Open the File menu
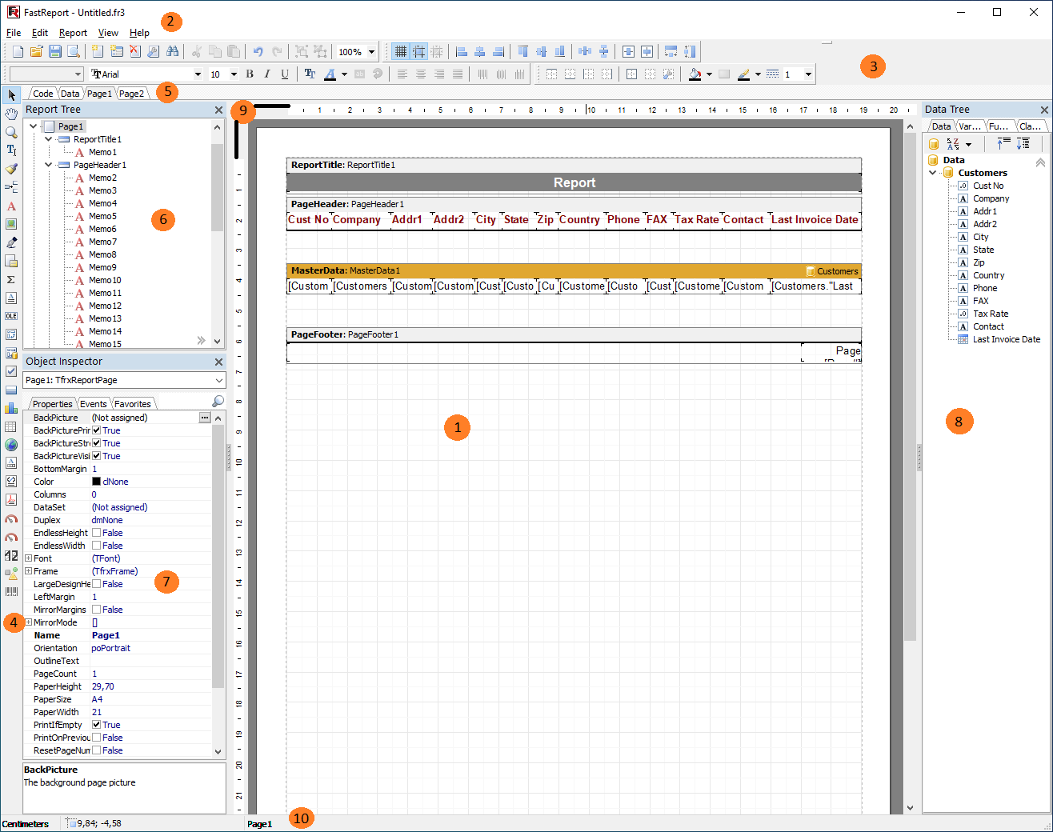The image size is (1053, 832). [14, 33]
